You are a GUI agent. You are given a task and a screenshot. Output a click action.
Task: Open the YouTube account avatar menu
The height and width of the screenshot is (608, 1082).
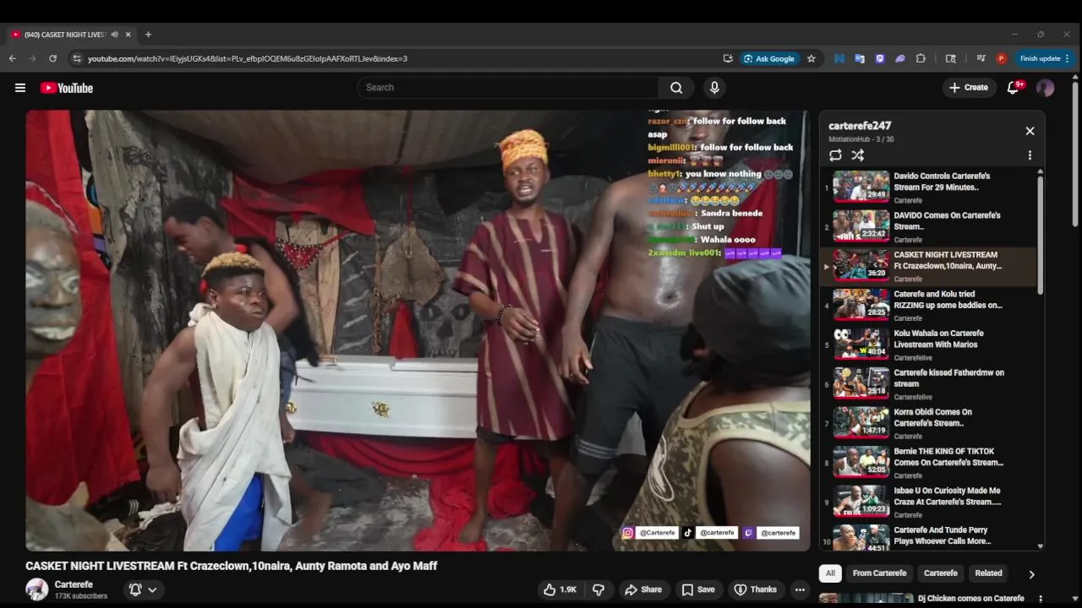point(1046,88)
